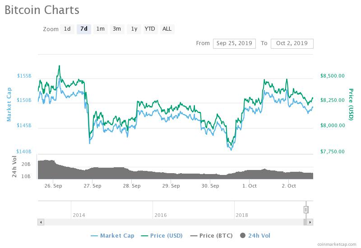Toggle the Market Cap series in legend
361x248 pixels.
click(112, 235)
